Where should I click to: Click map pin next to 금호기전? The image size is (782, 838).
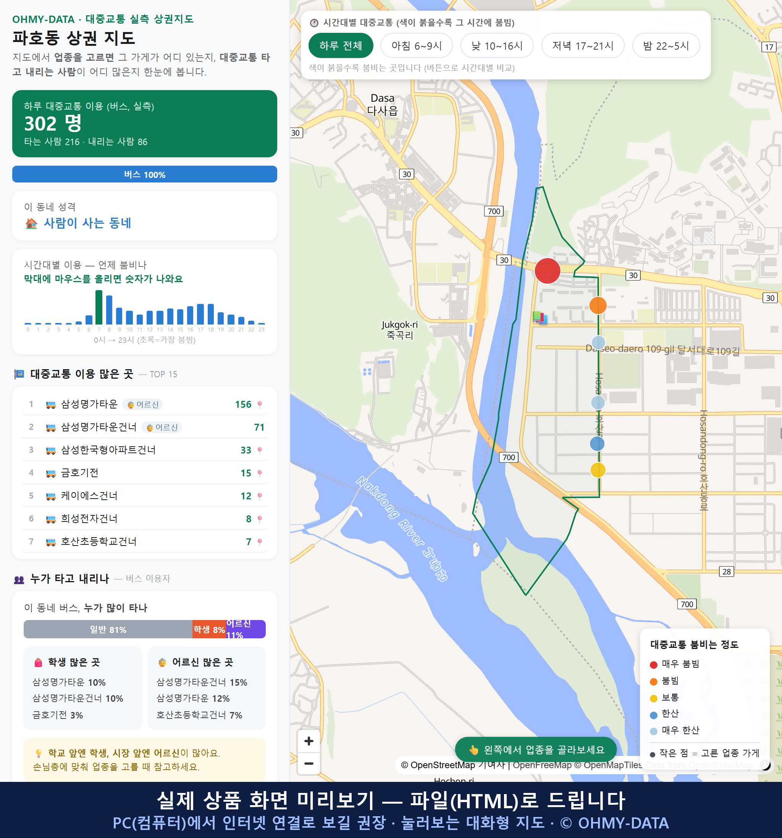(260, 473)
